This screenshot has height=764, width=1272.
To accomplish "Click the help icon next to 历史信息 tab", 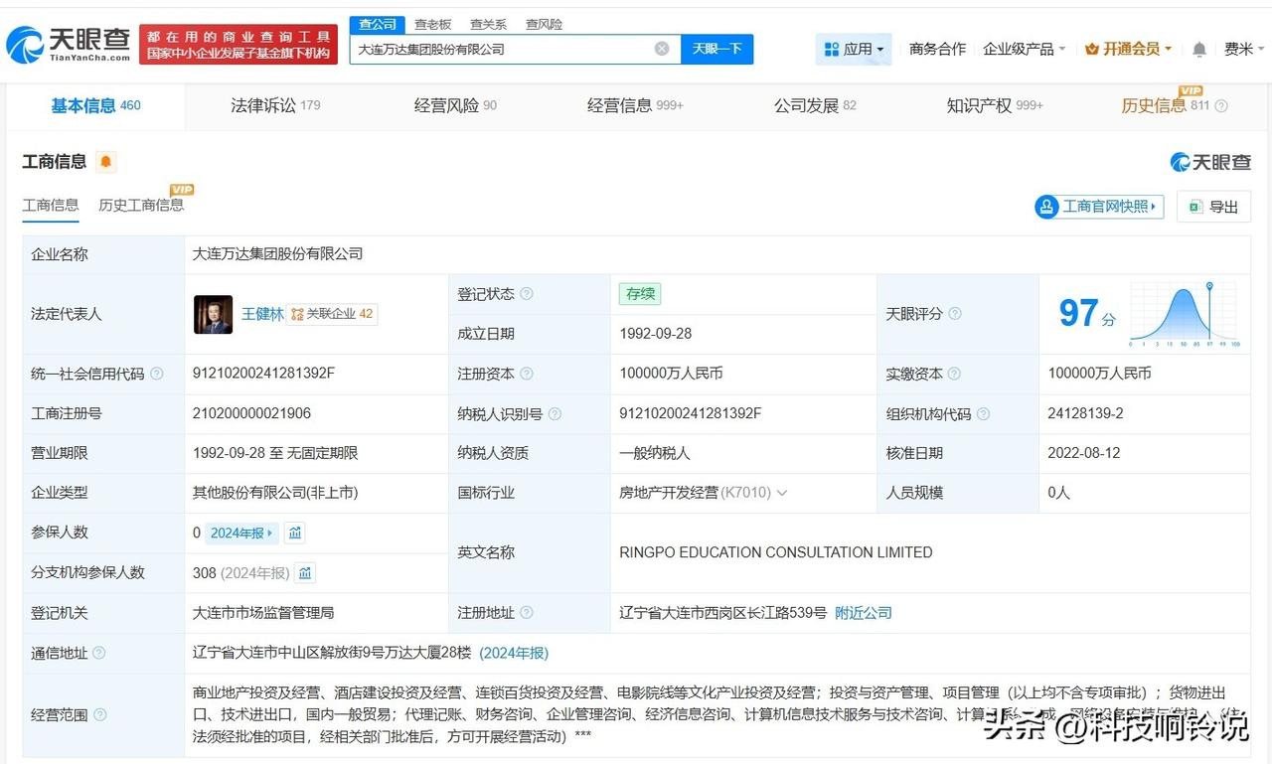I will click(x=1221, y=106).
